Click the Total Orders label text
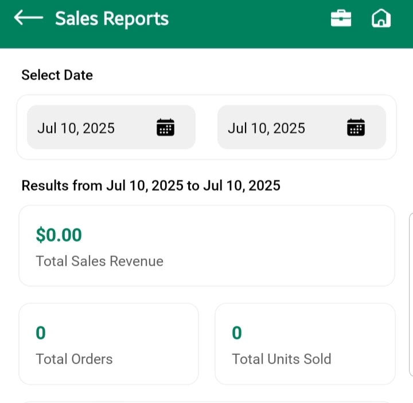This screenshot has width=413, height=403. tap(74, 359)
